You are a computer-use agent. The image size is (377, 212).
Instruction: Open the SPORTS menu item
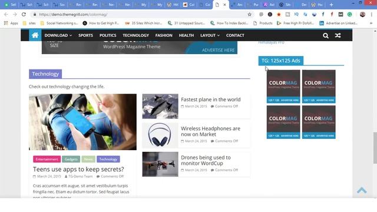85,35
